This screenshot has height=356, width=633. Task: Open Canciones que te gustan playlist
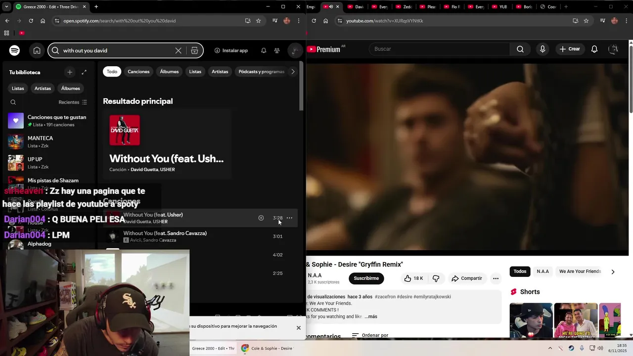click(x=48, y=121)
